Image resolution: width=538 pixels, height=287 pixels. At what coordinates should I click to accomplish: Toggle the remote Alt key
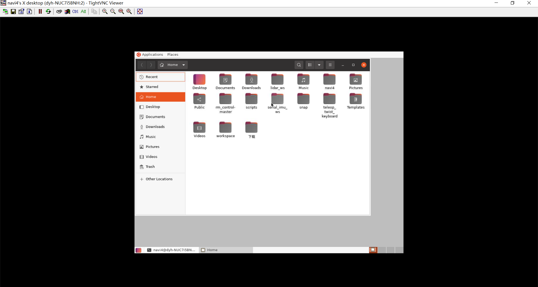coord(84,11)
